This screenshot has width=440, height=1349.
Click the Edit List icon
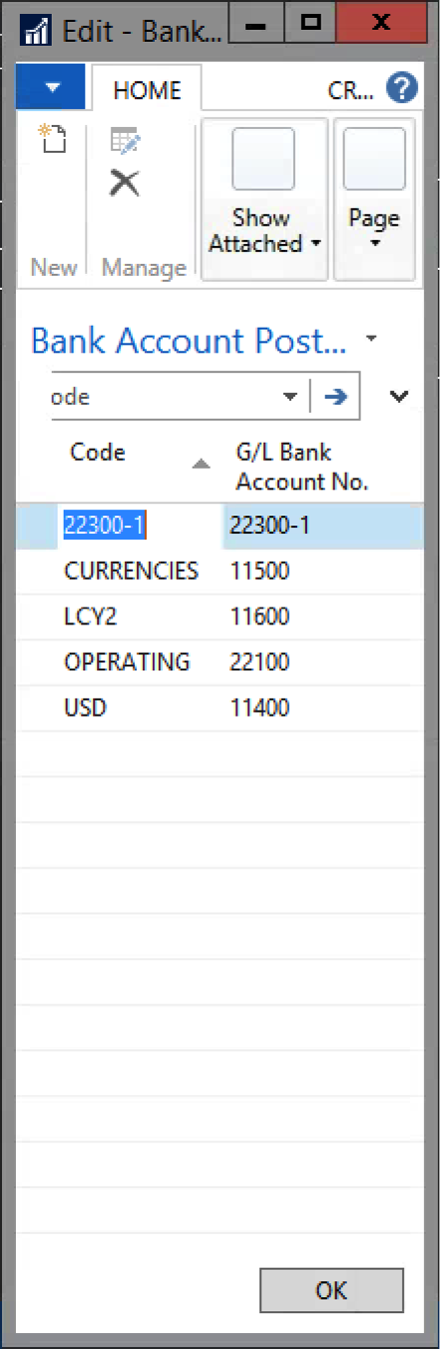(125, 141)
